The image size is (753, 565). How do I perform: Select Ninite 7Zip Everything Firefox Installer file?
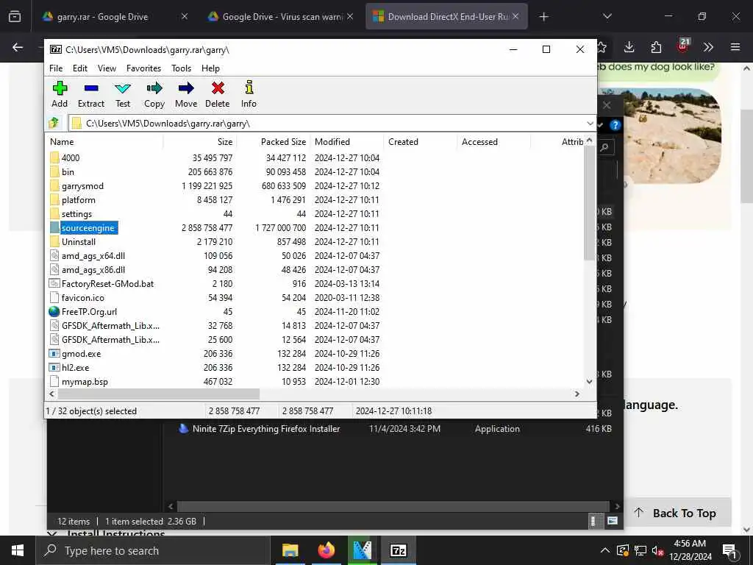pyautogui.click(x=266, y=429)
